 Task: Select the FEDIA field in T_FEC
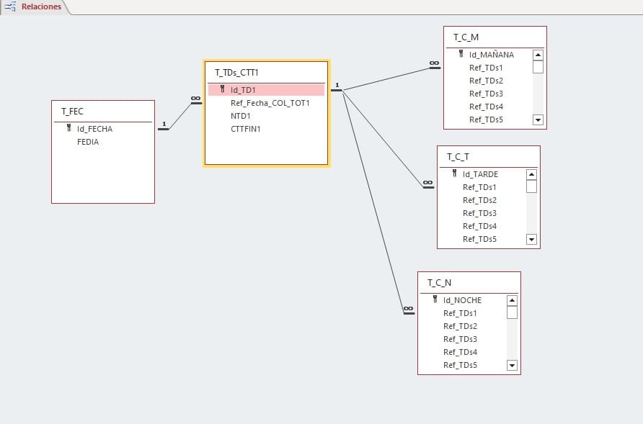87,142
